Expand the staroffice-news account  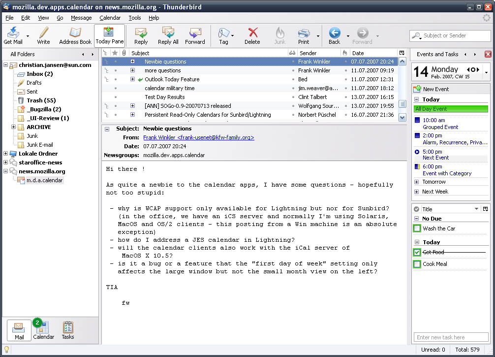[6, 162]
